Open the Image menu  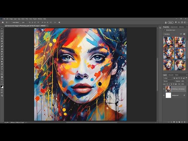pos(11,19)
